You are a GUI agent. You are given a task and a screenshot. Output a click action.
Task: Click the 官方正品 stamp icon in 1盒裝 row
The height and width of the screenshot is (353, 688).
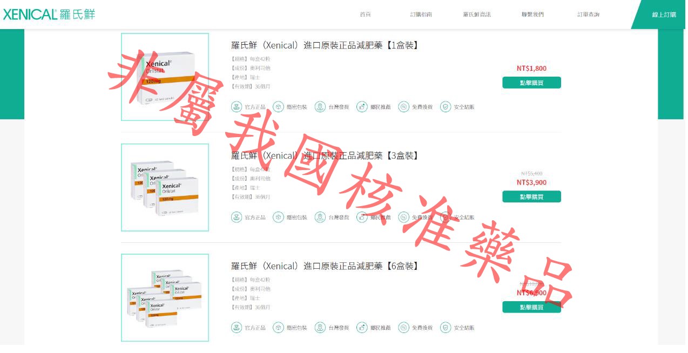click(x=237, y=107)
